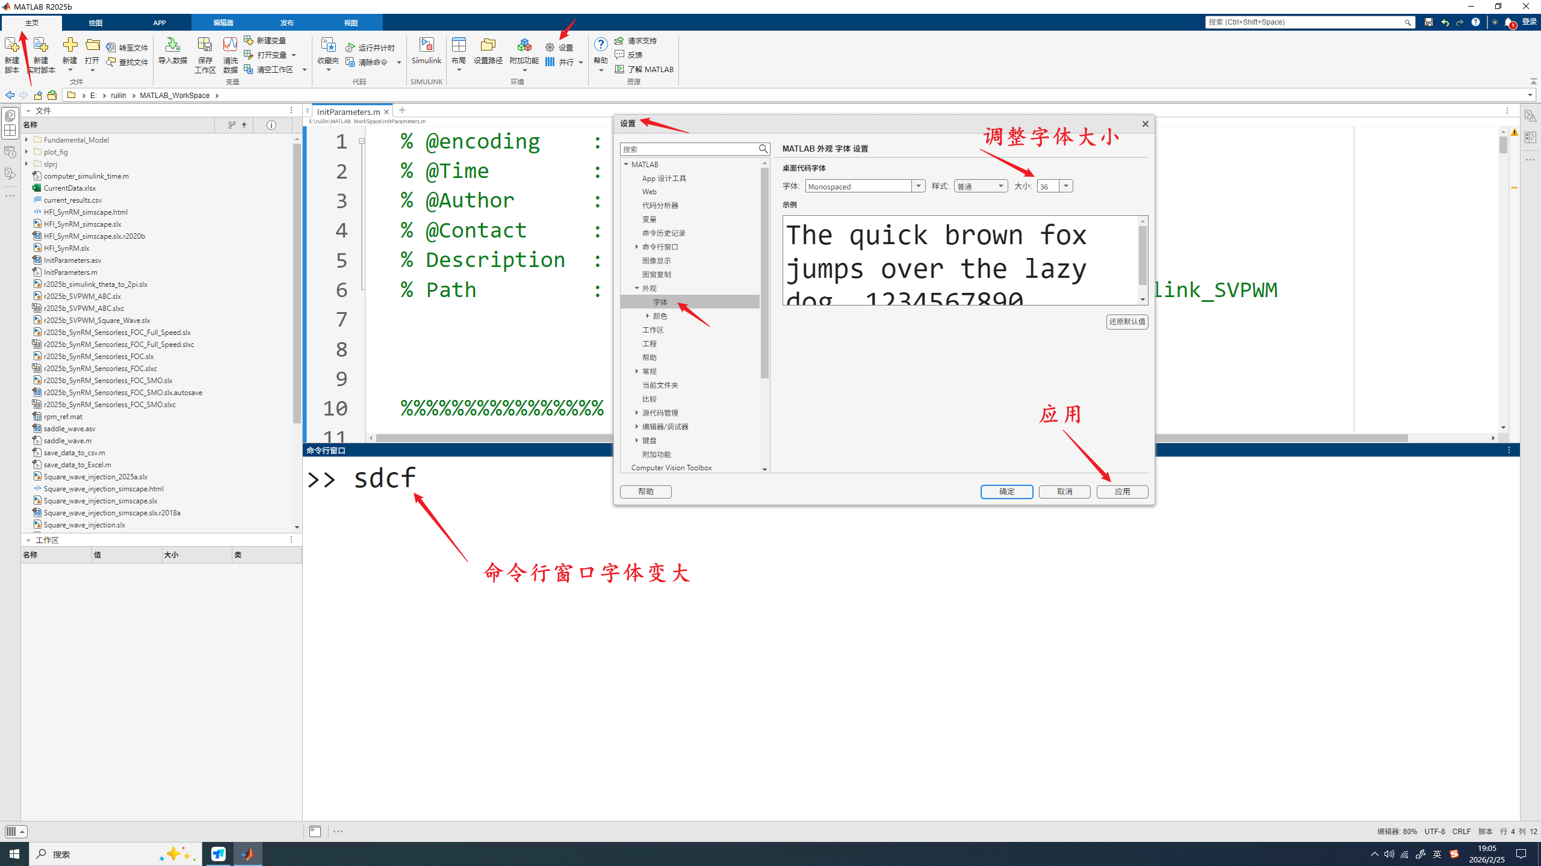Expand the Fundamental_Model folder

26,140
